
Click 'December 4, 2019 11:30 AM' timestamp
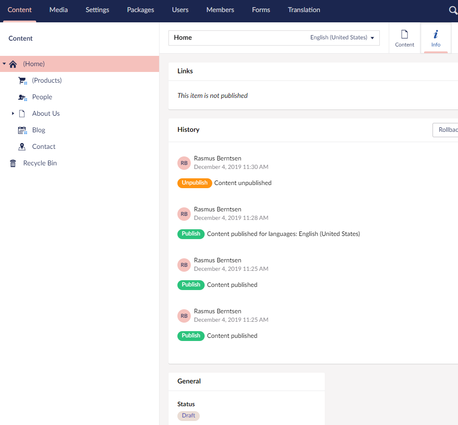click(x=231, y=167)
